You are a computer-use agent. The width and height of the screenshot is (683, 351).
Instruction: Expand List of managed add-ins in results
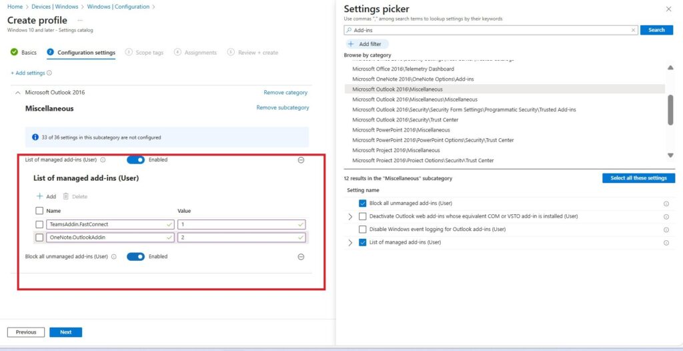[x=350, y=243]
